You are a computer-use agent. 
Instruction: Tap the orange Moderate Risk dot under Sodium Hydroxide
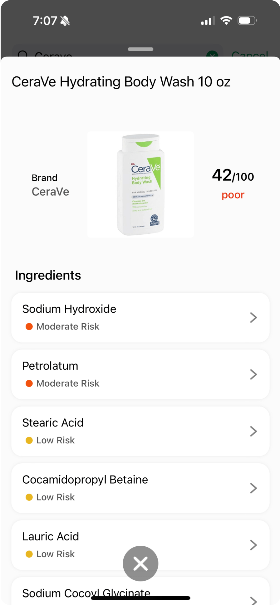coord(29,327)
